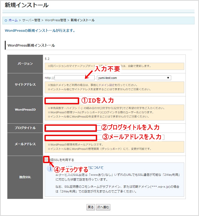Open the ホーム breadcrumb link
Image resolution: width=199 pixels, height=216 pixels.
[13, 20]
